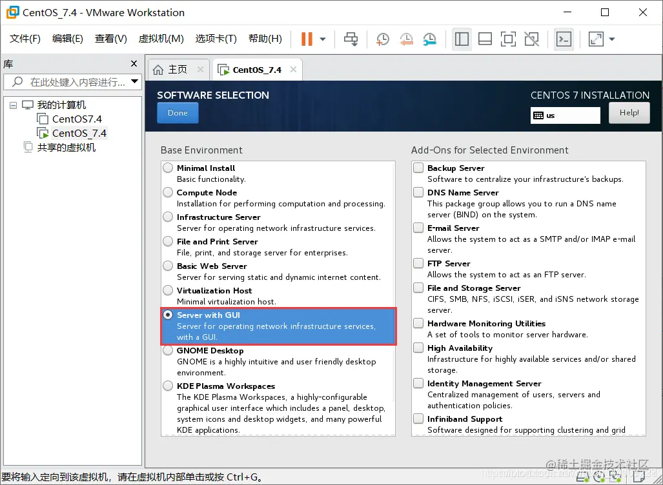663x485 pixels.
Task: Select CentOS_7.4 in the library tree
Action: 79,134
